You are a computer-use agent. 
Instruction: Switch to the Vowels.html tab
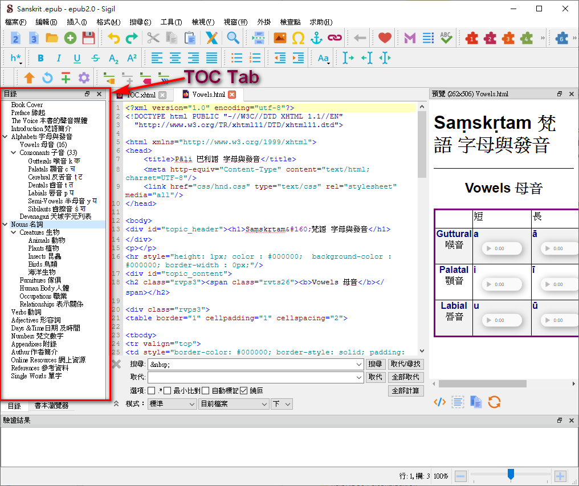209,95
